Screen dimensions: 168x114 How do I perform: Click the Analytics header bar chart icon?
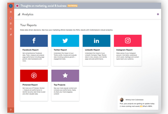(x=19, y=14)
